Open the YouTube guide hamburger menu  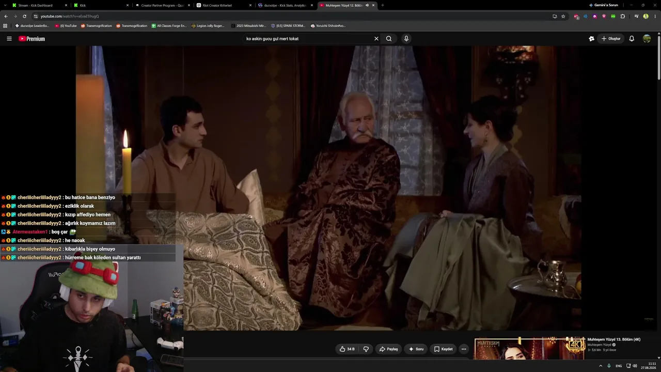[x=9, y=39]
